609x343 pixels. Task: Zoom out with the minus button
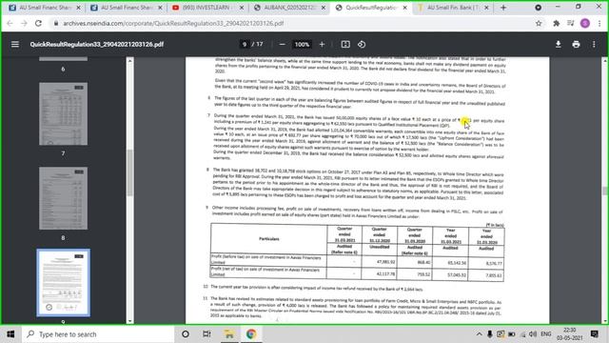[283, 45]
